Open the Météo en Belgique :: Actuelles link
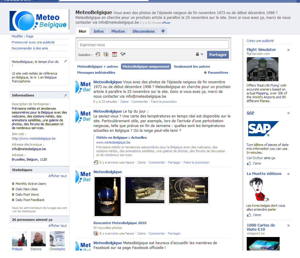The width and height of the screenshot is (300, 258). (122, 137)
